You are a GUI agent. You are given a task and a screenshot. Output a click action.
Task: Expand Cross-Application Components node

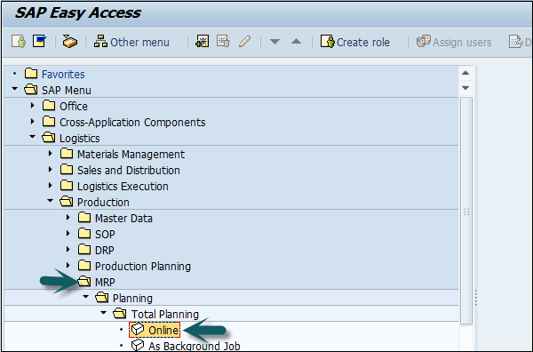pos(33,122)
